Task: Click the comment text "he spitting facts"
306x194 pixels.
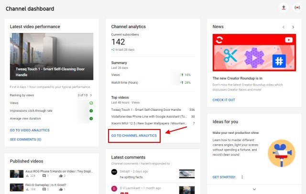Action: (x=131, y=177)
